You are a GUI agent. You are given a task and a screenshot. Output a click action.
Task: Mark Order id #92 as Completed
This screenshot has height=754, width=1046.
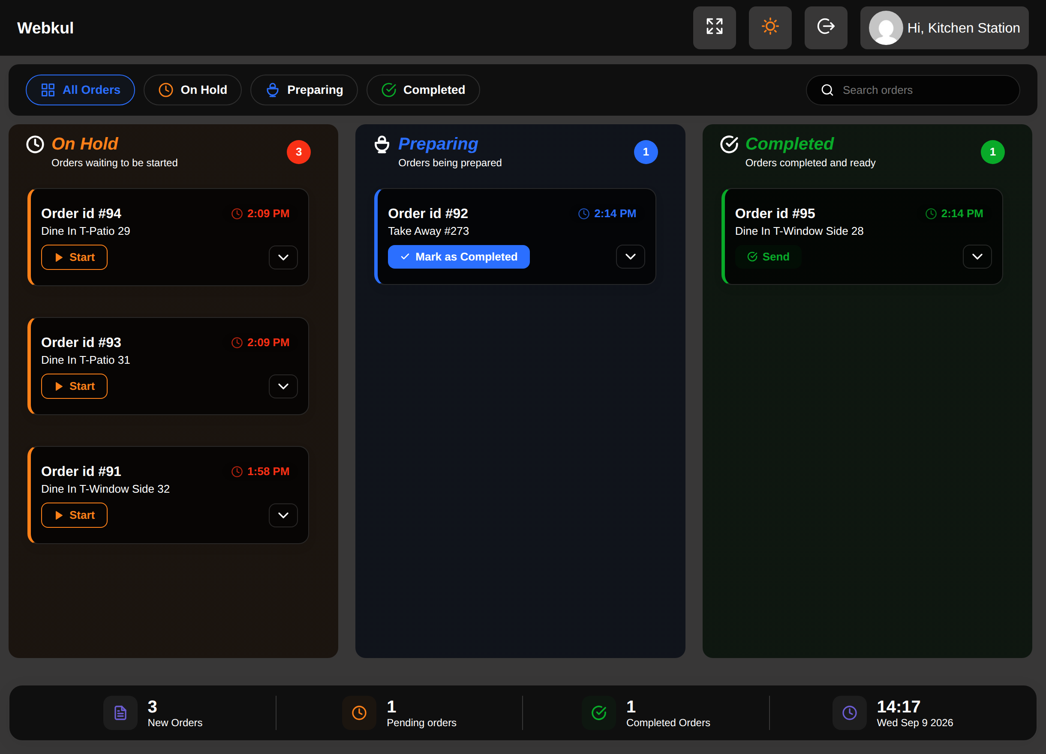pyautogui.click(x=459, y=257)
